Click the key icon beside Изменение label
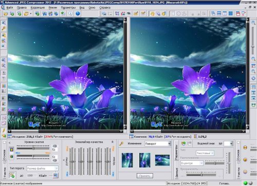 [x=121, y=143]
